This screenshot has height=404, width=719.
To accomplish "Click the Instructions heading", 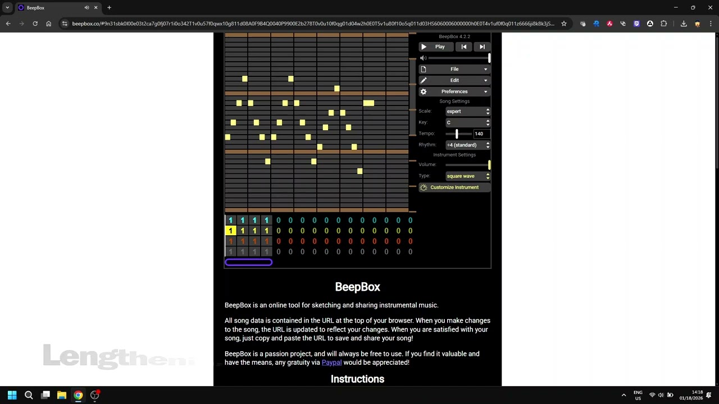I will [x=357, y=379].
